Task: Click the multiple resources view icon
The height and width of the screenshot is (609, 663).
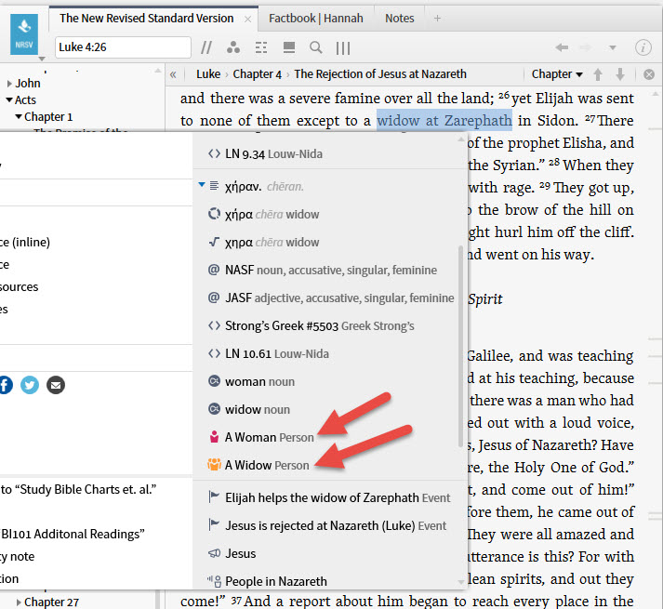Action: [289, 47]
